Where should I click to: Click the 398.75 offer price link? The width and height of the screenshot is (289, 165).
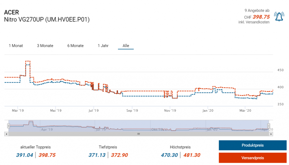tap(261, 17)
